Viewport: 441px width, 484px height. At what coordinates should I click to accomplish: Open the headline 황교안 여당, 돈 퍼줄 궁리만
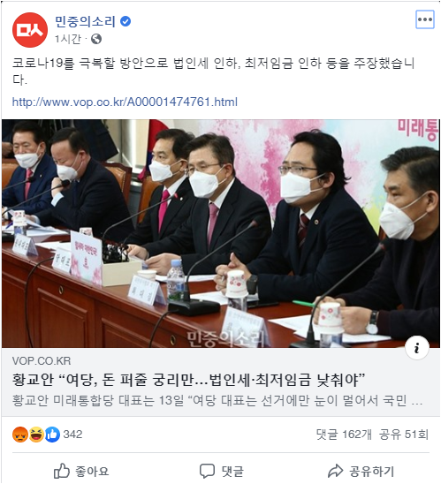[189, 380]
